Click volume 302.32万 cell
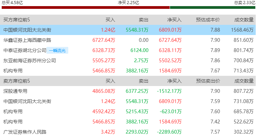 (x=244, y=132)
